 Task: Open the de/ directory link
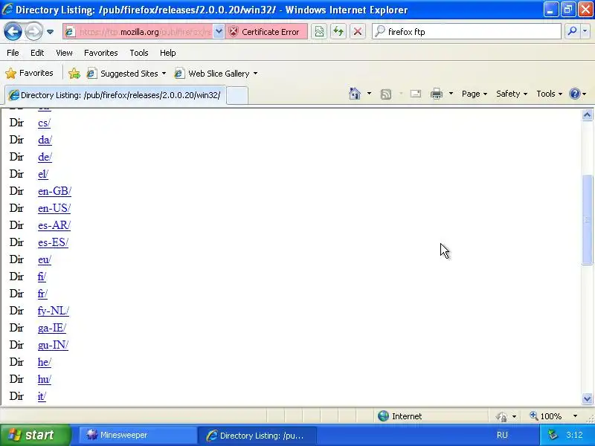click(x=45, y=157)
